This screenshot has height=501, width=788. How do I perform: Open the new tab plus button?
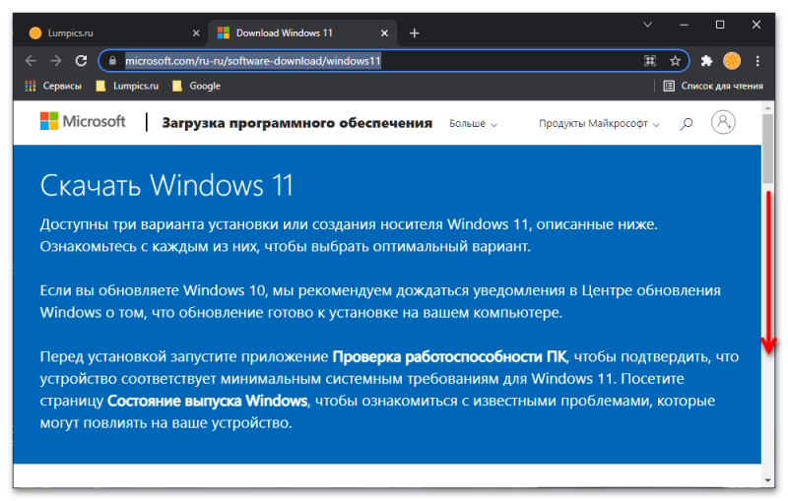[x=414, y=33]
